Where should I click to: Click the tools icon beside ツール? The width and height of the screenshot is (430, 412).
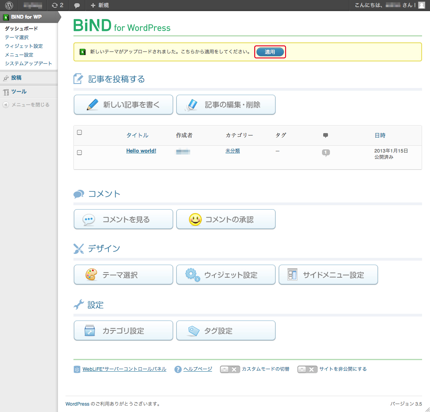pyautogui.click(x=6, y=92)
